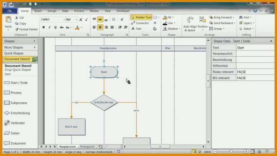277x156 pixels.
Task: Toggle Underline formatting
Action: (x=55, y=27)
